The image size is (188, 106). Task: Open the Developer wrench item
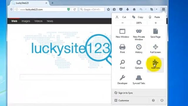(122, 80)
